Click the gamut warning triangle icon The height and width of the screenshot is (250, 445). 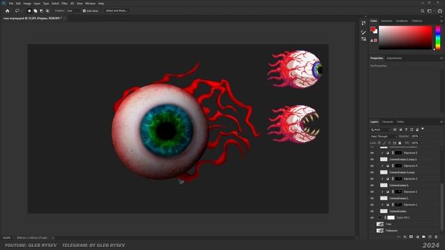(371, 40)
